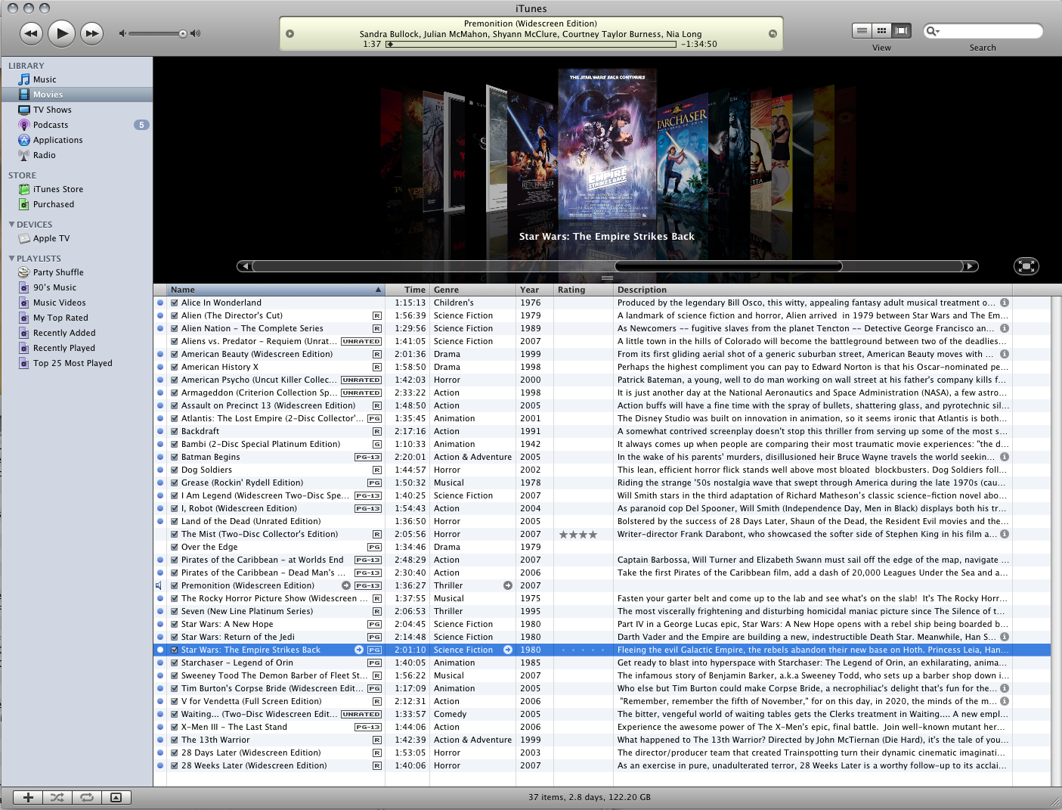Toggle the Repeat button
The width and height of the screenshot is (1062, 810).
pos(87,797)
